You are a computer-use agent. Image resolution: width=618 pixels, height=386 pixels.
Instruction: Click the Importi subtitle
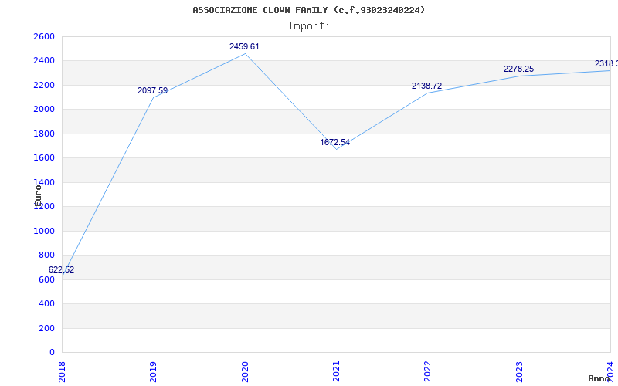pyautogui.click(x=309, y=26)
